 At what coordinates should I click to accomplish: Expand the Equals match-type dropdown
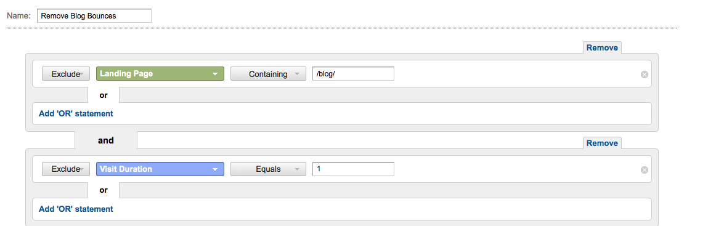(x=268, y=169)
